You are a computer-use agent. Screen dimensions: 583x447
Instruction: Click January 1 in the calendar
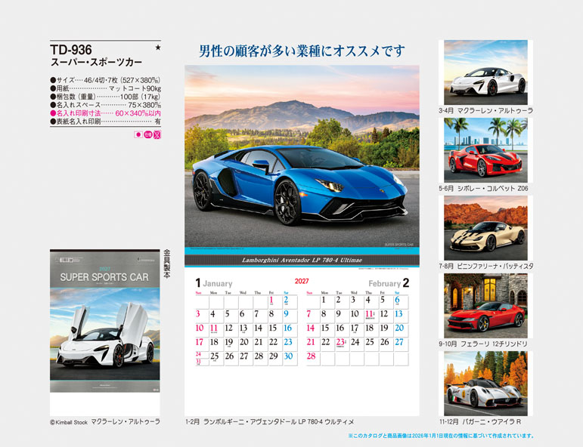tap(271, 300)
